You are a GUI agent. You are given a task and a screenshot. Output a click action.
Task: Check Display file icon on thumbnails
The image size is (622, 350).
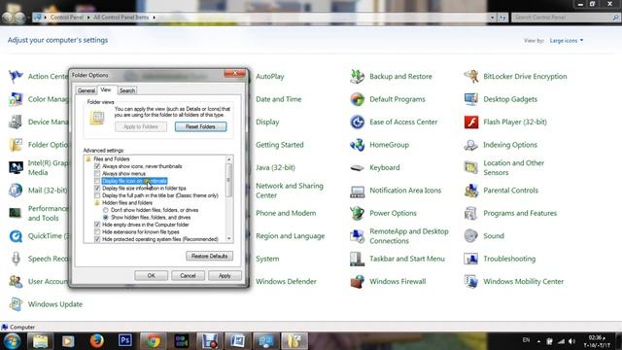click(97, 181)
